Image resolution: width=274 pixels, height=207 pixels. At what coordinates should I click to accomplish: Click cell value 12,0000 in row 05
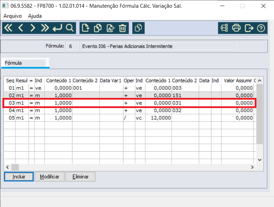coord(161,118)
